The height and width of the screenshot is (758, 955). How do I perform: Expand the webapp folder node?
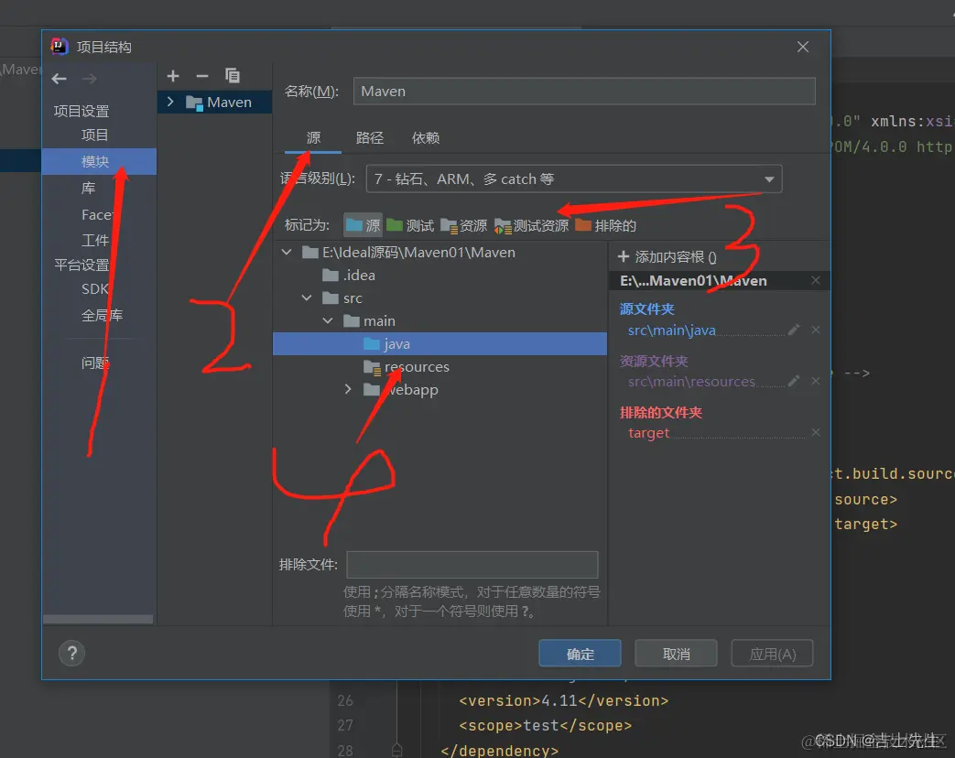click(348, 389)
